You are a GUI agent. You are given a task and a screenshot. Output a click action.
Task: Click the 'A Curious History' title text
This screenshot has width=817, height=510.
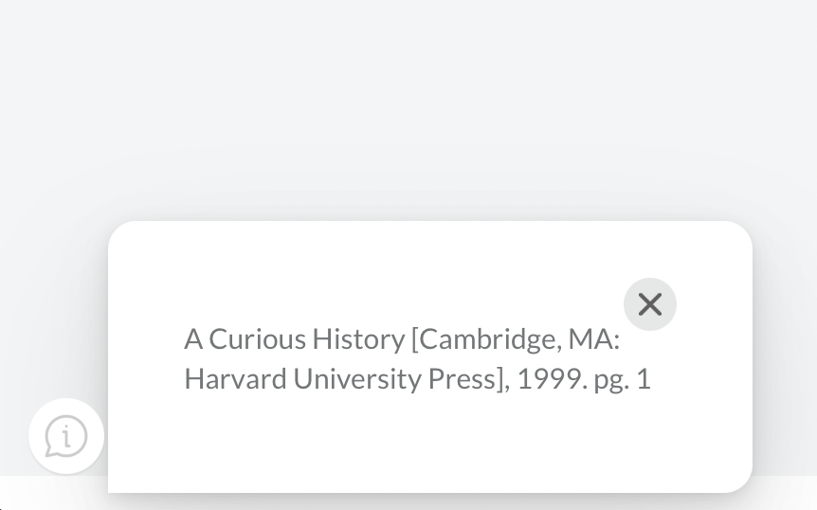tap(293, 339)
